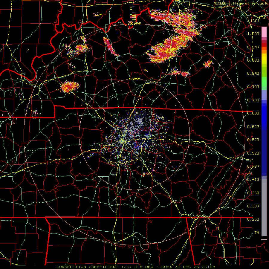Click the 0.680 legend value

(x=253, y=113)
